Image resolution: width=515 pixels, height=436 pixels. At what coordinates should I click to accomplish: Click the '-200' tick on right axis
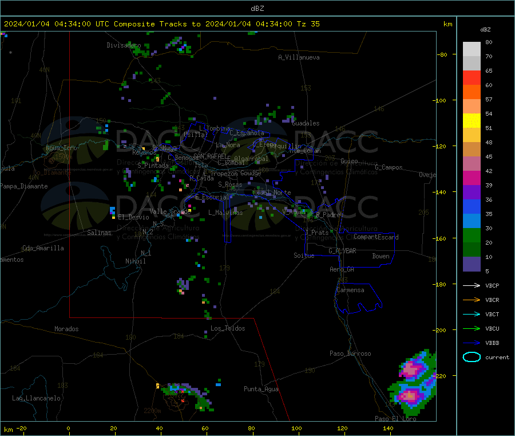point(439,330)
